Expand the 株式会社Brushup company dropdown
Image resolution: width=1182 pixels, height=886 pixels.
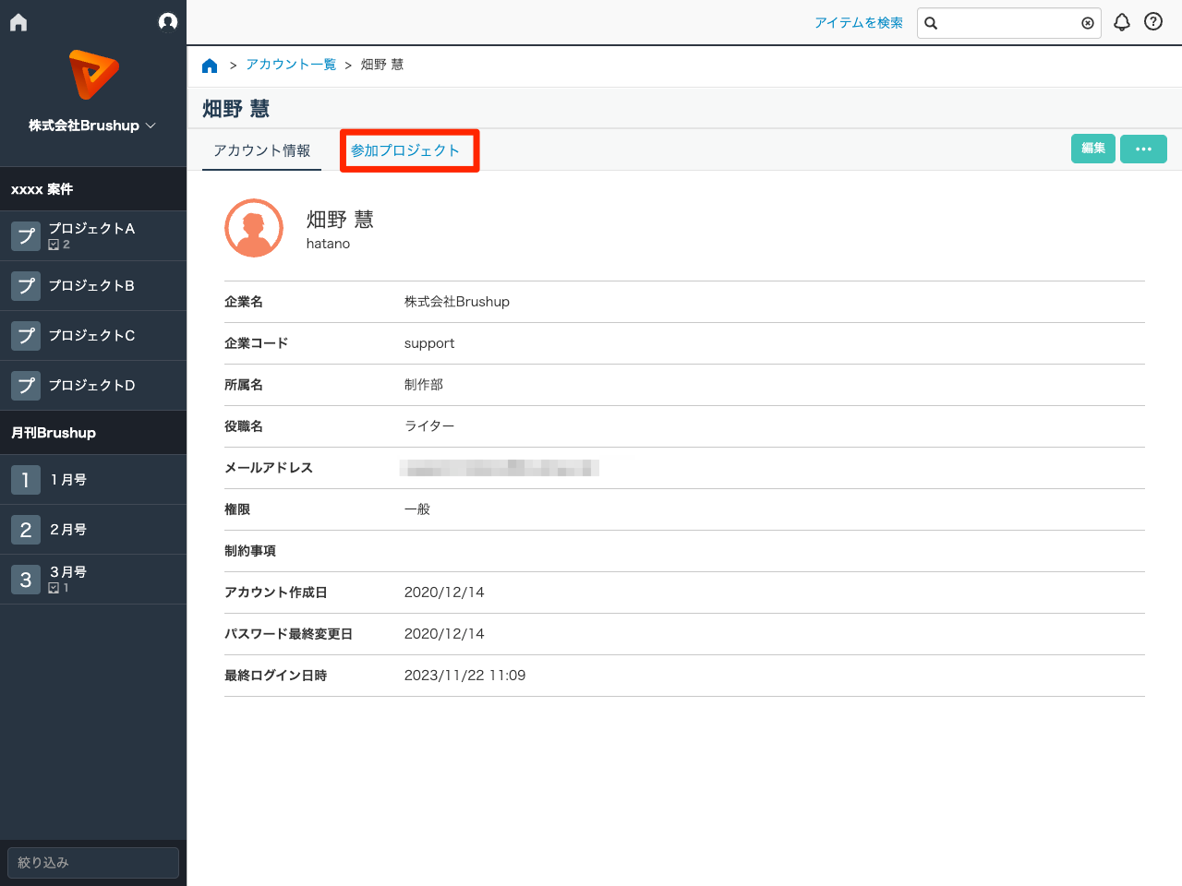92,126
